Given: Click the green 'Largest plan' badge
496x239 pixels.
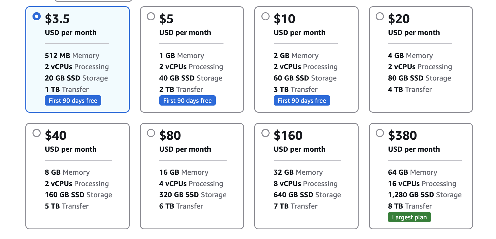Looking at the screenshot, I should pyautogui.click(x=409, y=217).
